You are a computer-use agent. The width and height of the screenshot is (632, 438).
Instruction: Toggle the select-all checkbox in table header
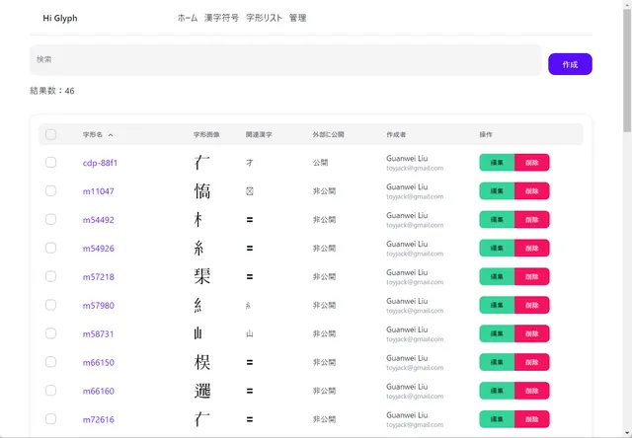coord(50,134)
